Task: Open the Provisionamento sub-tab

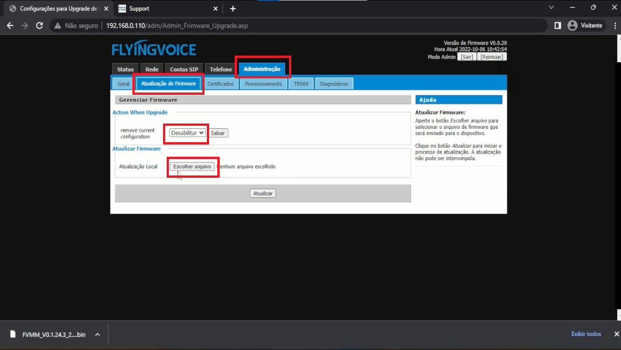Action: (263, 84)
